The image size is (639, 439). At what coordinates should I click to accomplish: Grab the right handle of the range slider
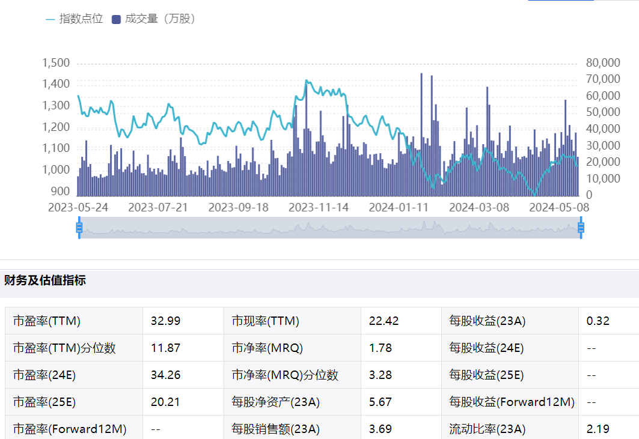tap(581, 227)
